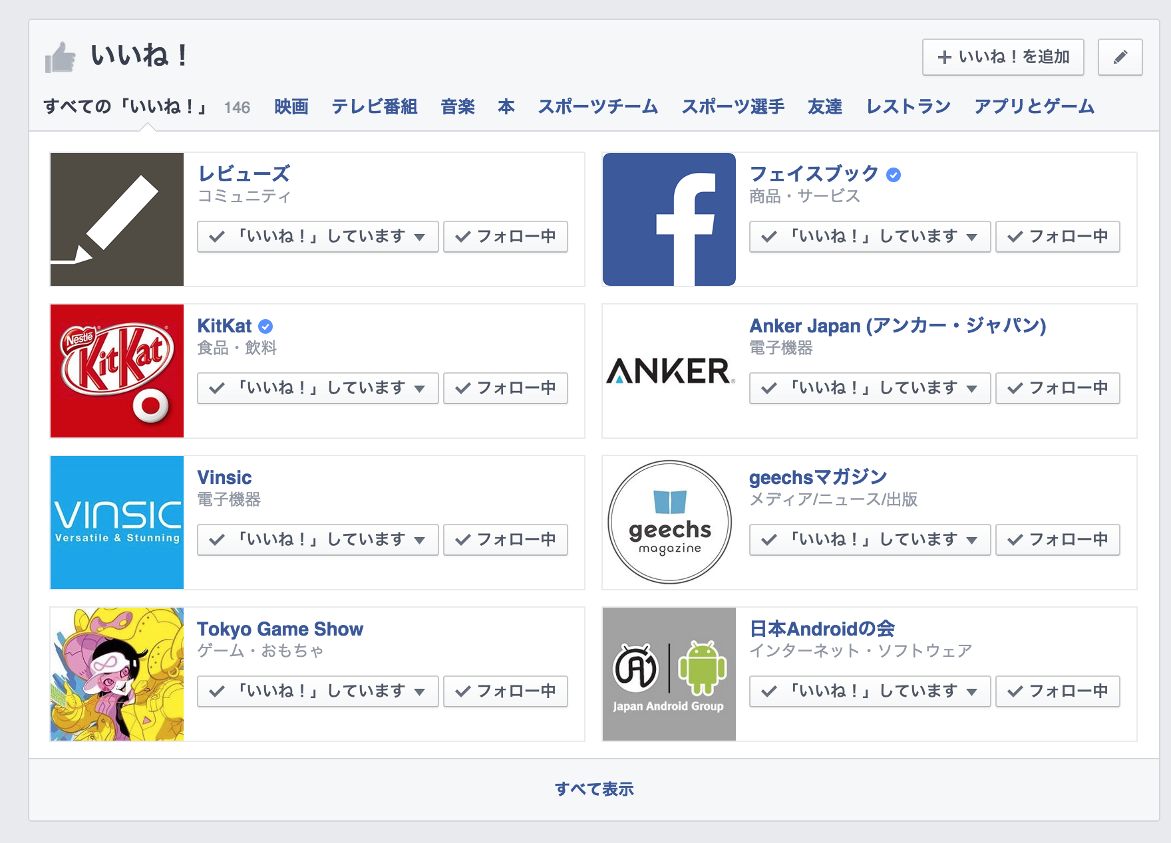Image resolution: width=1171 pixels, height=843 pixels.
Task: Open the liked dropdown for Tokyo Game Show
Action: tap(318, 691)
